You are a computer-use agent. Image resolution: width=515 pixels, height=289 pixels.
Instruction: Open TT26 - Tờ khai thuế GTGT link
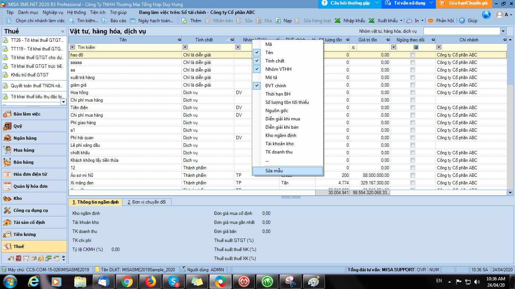33,40
